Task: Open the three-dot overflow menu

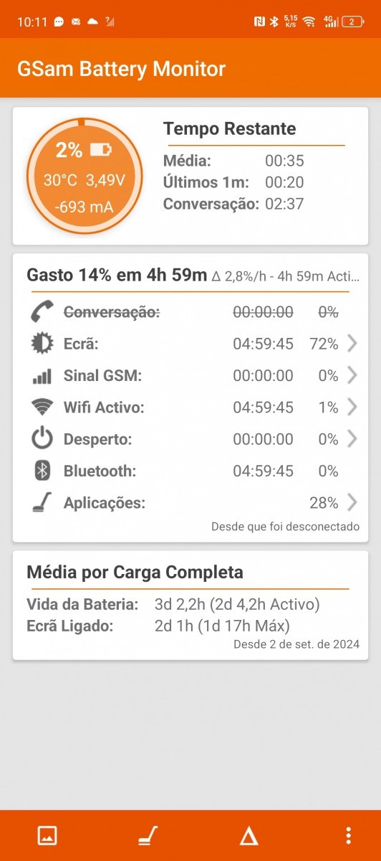Action: [348, 835]
